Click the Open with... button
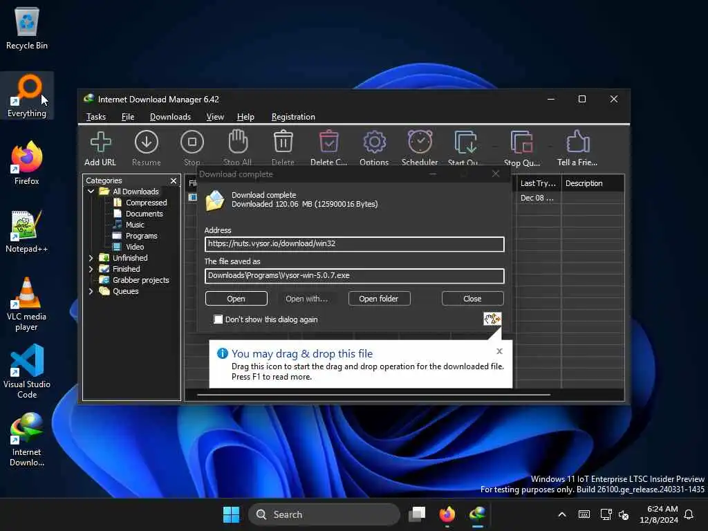This screenshot has width=708, height=531. [306, 299]
